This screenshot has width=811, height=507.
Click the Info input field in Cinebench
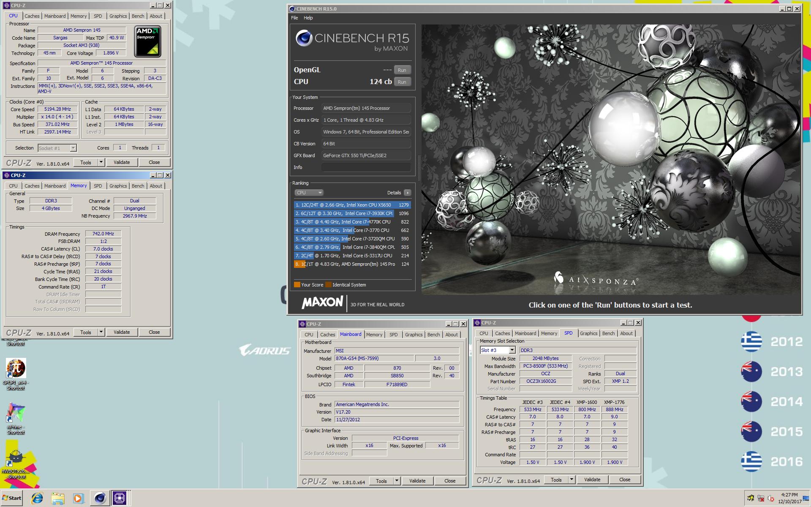(366, 167)
